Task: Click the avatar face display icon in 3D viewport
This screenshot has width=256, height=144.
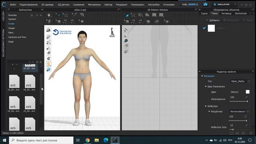Action: [x=49, y=64]
